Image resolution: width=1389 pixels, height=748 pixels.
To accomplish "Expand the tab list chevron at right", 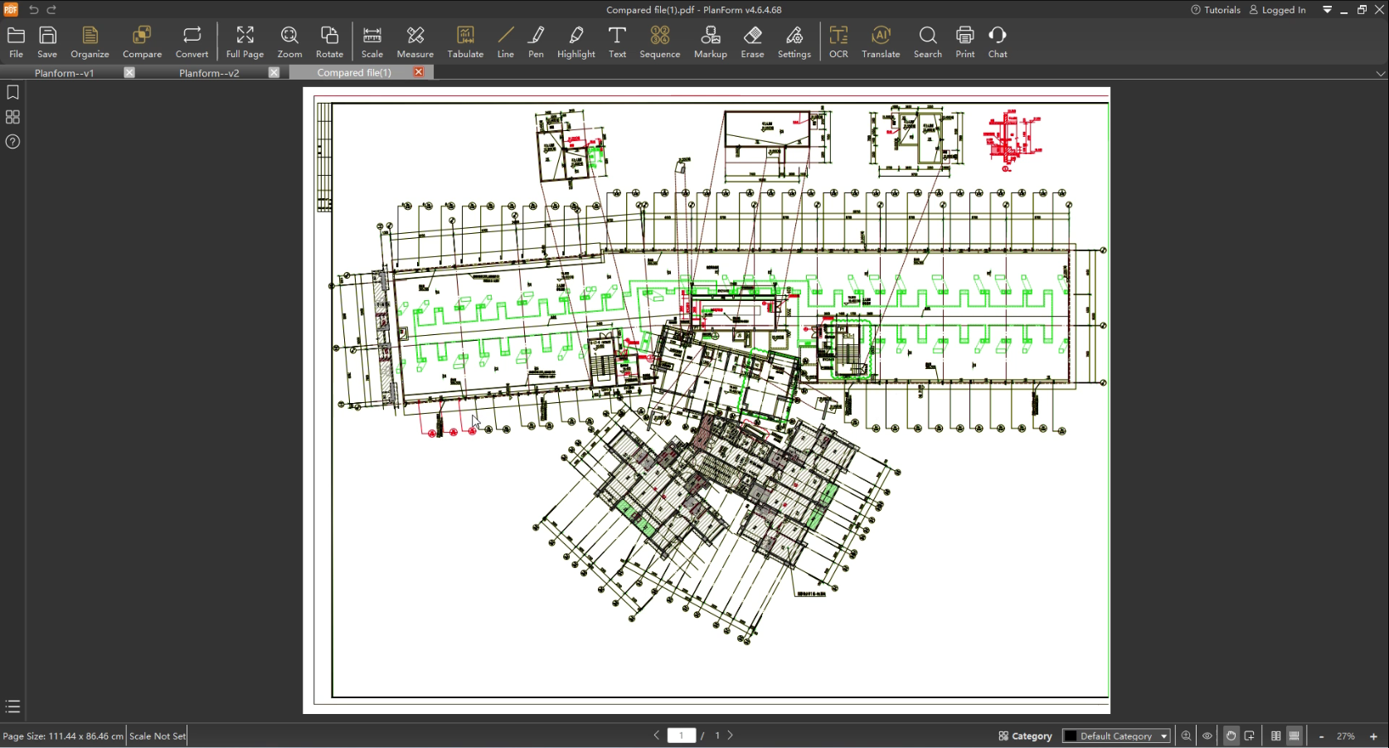I will pos(1380,73).
